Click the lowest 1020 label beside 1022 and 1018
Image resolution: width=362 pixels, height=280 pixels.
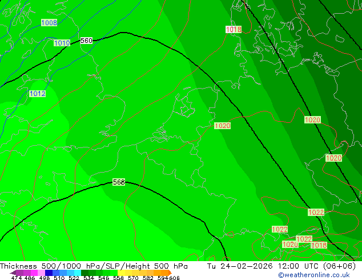click(x=290, y=245)
